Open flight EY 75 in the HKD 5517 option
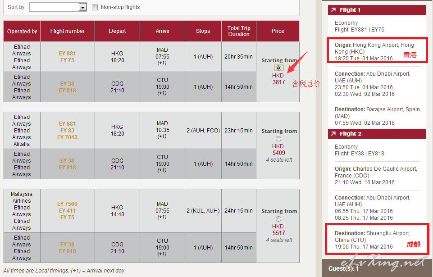This screenshot has width=433, height=277. click(x=68, y=218)
